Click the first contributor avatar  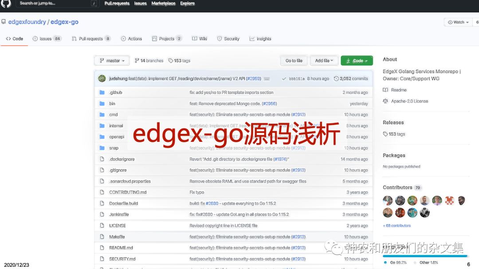point(388,200)
